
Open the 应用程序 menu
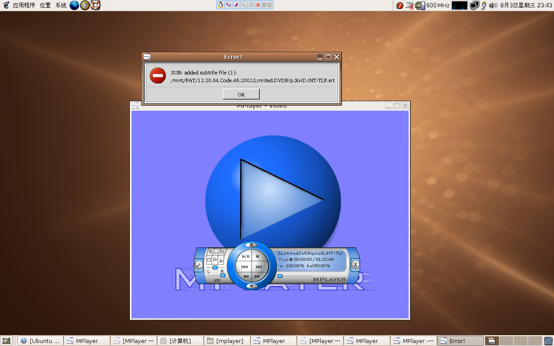(x=24, y=5)
